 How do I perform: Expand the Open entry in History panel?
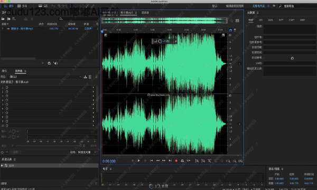coord(2,165)
